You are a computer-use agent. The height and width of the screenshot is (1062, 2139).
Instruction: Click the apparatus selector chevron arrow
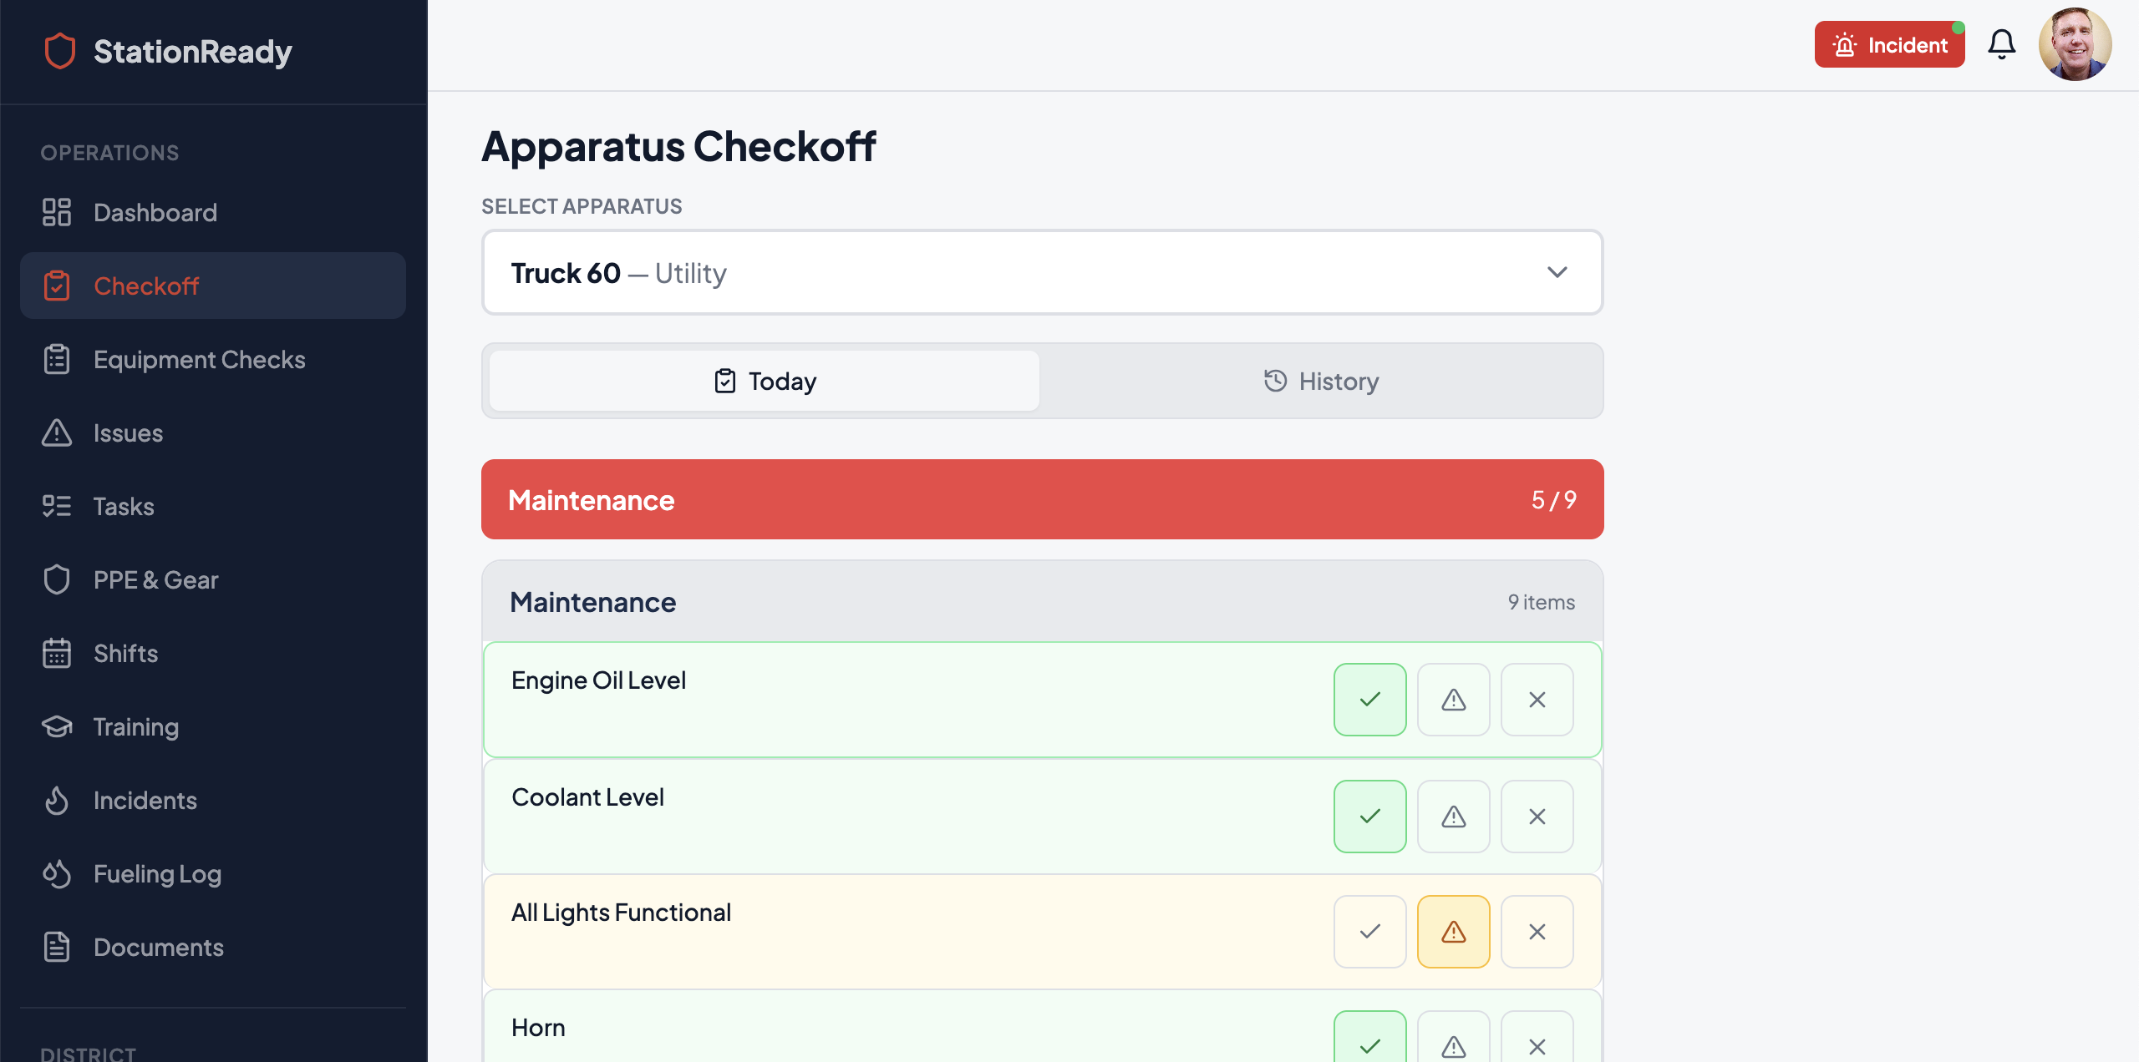pos(1557,273)
